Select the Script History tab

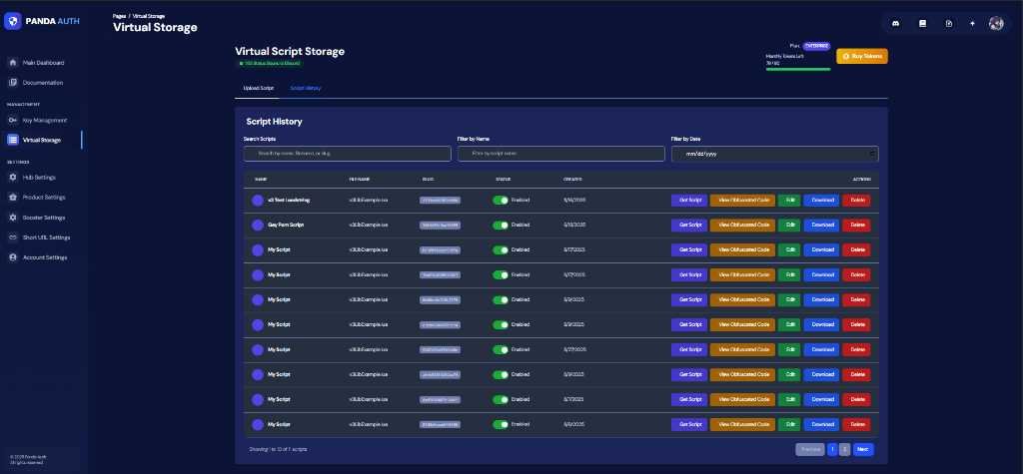[x=306, y=88]
